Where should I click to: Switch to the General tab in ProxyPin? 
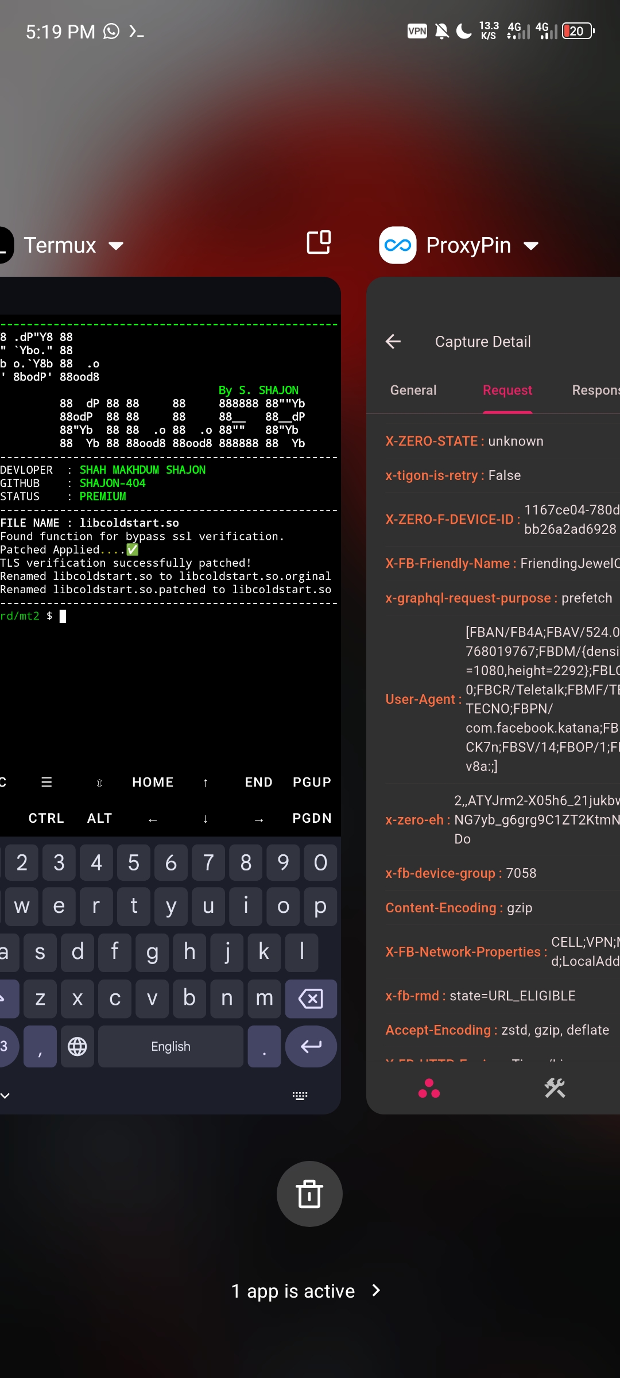coord(413,390)
